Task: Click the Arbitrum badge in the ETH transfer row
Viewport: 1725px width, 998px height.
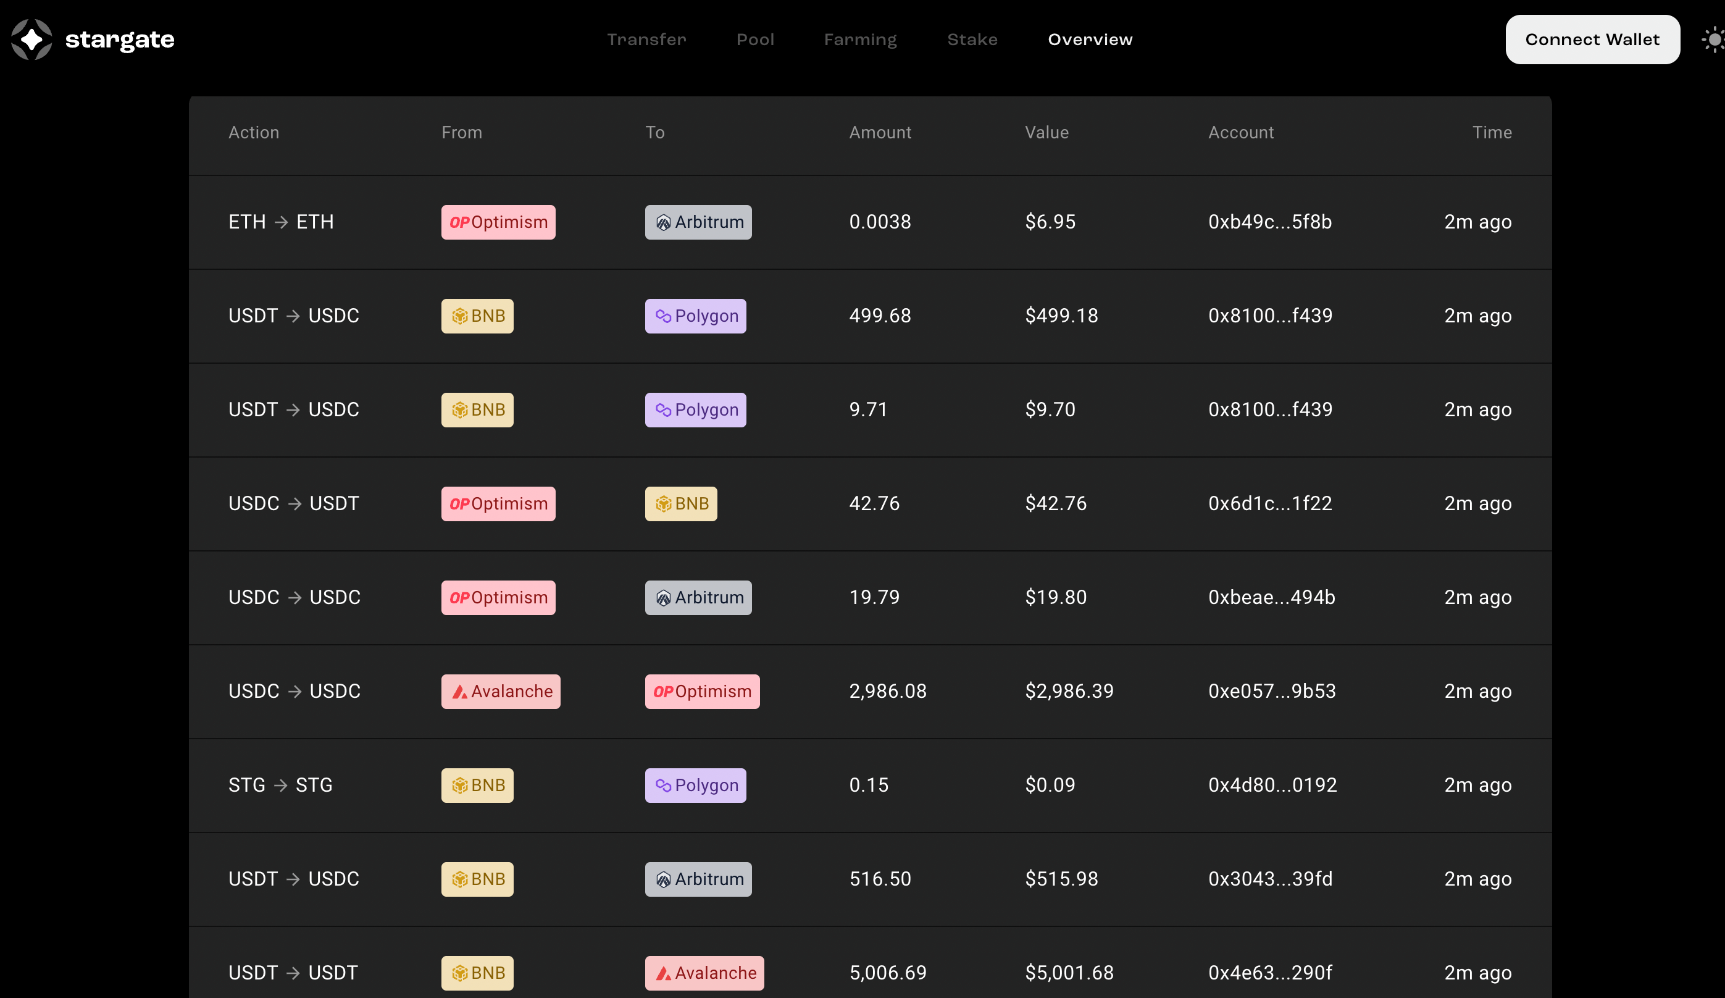Action: 698,222
